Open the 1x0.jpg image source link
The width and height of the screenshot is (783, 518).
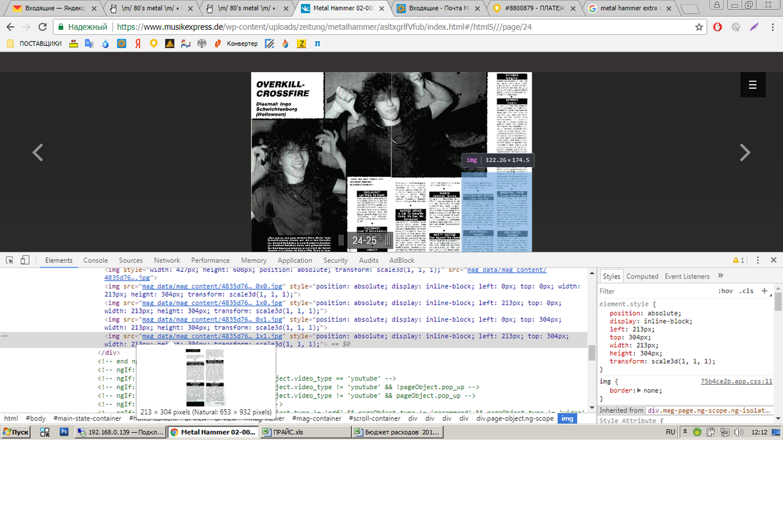click(x=213, y=302)
